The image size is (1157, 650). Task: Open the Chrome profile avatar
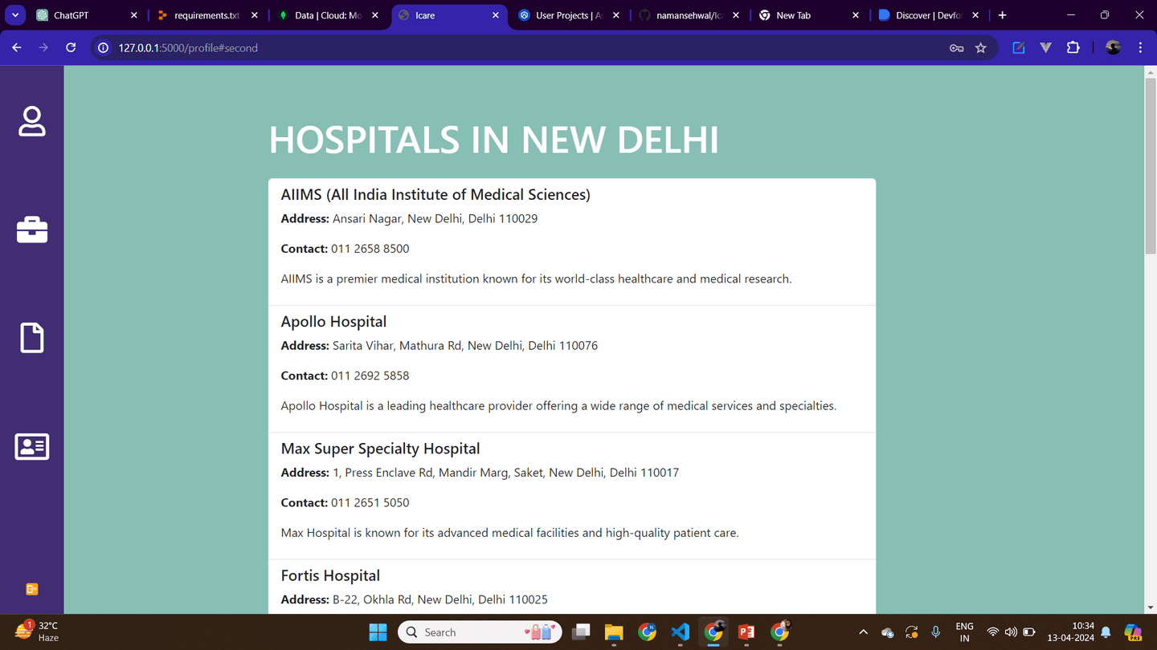click(1113, 48)
